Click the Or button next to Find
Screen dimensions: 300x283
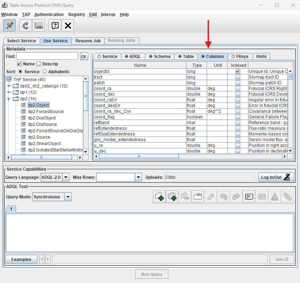pyautogui.click(x=84, y=57)
